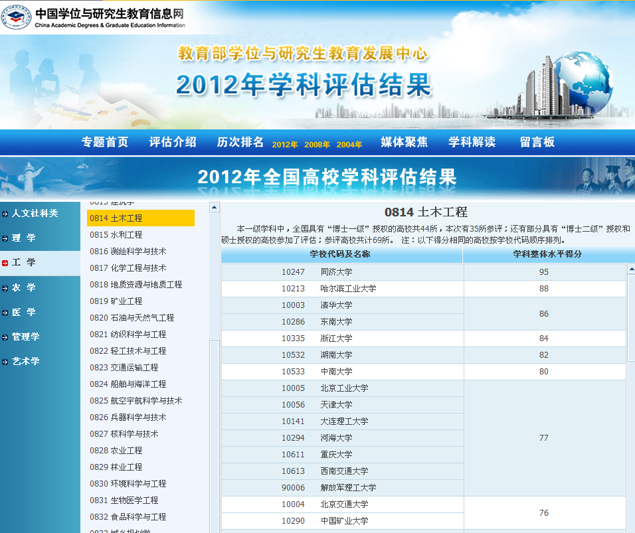Viewport: 635px width, 533px height.
Task: Click results table scroll-up arrow
Action: coord(632,269)
